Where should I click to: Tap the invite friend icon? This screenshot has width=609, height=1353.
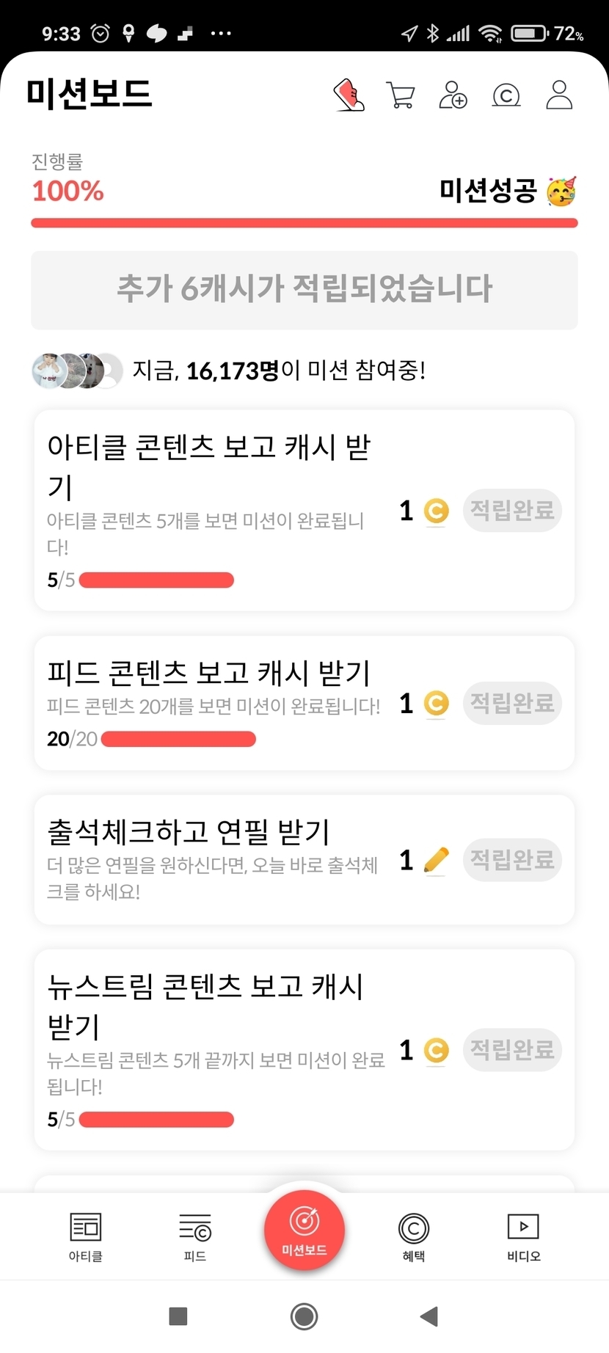(453, 95)
